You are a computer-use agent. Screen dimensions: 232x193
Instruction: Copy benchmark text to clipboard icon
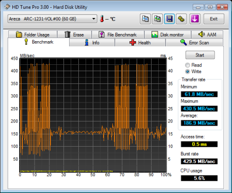tap(145, 19)
